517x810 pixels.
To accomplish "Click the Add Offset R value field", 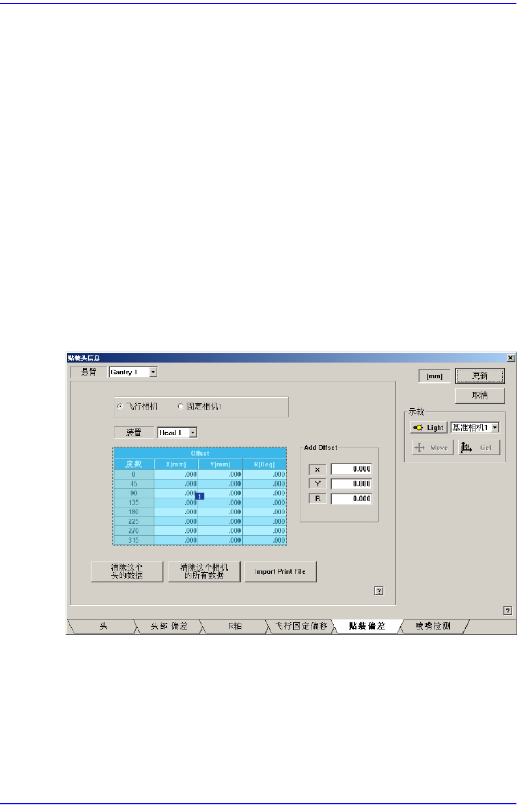I will 351,499.
